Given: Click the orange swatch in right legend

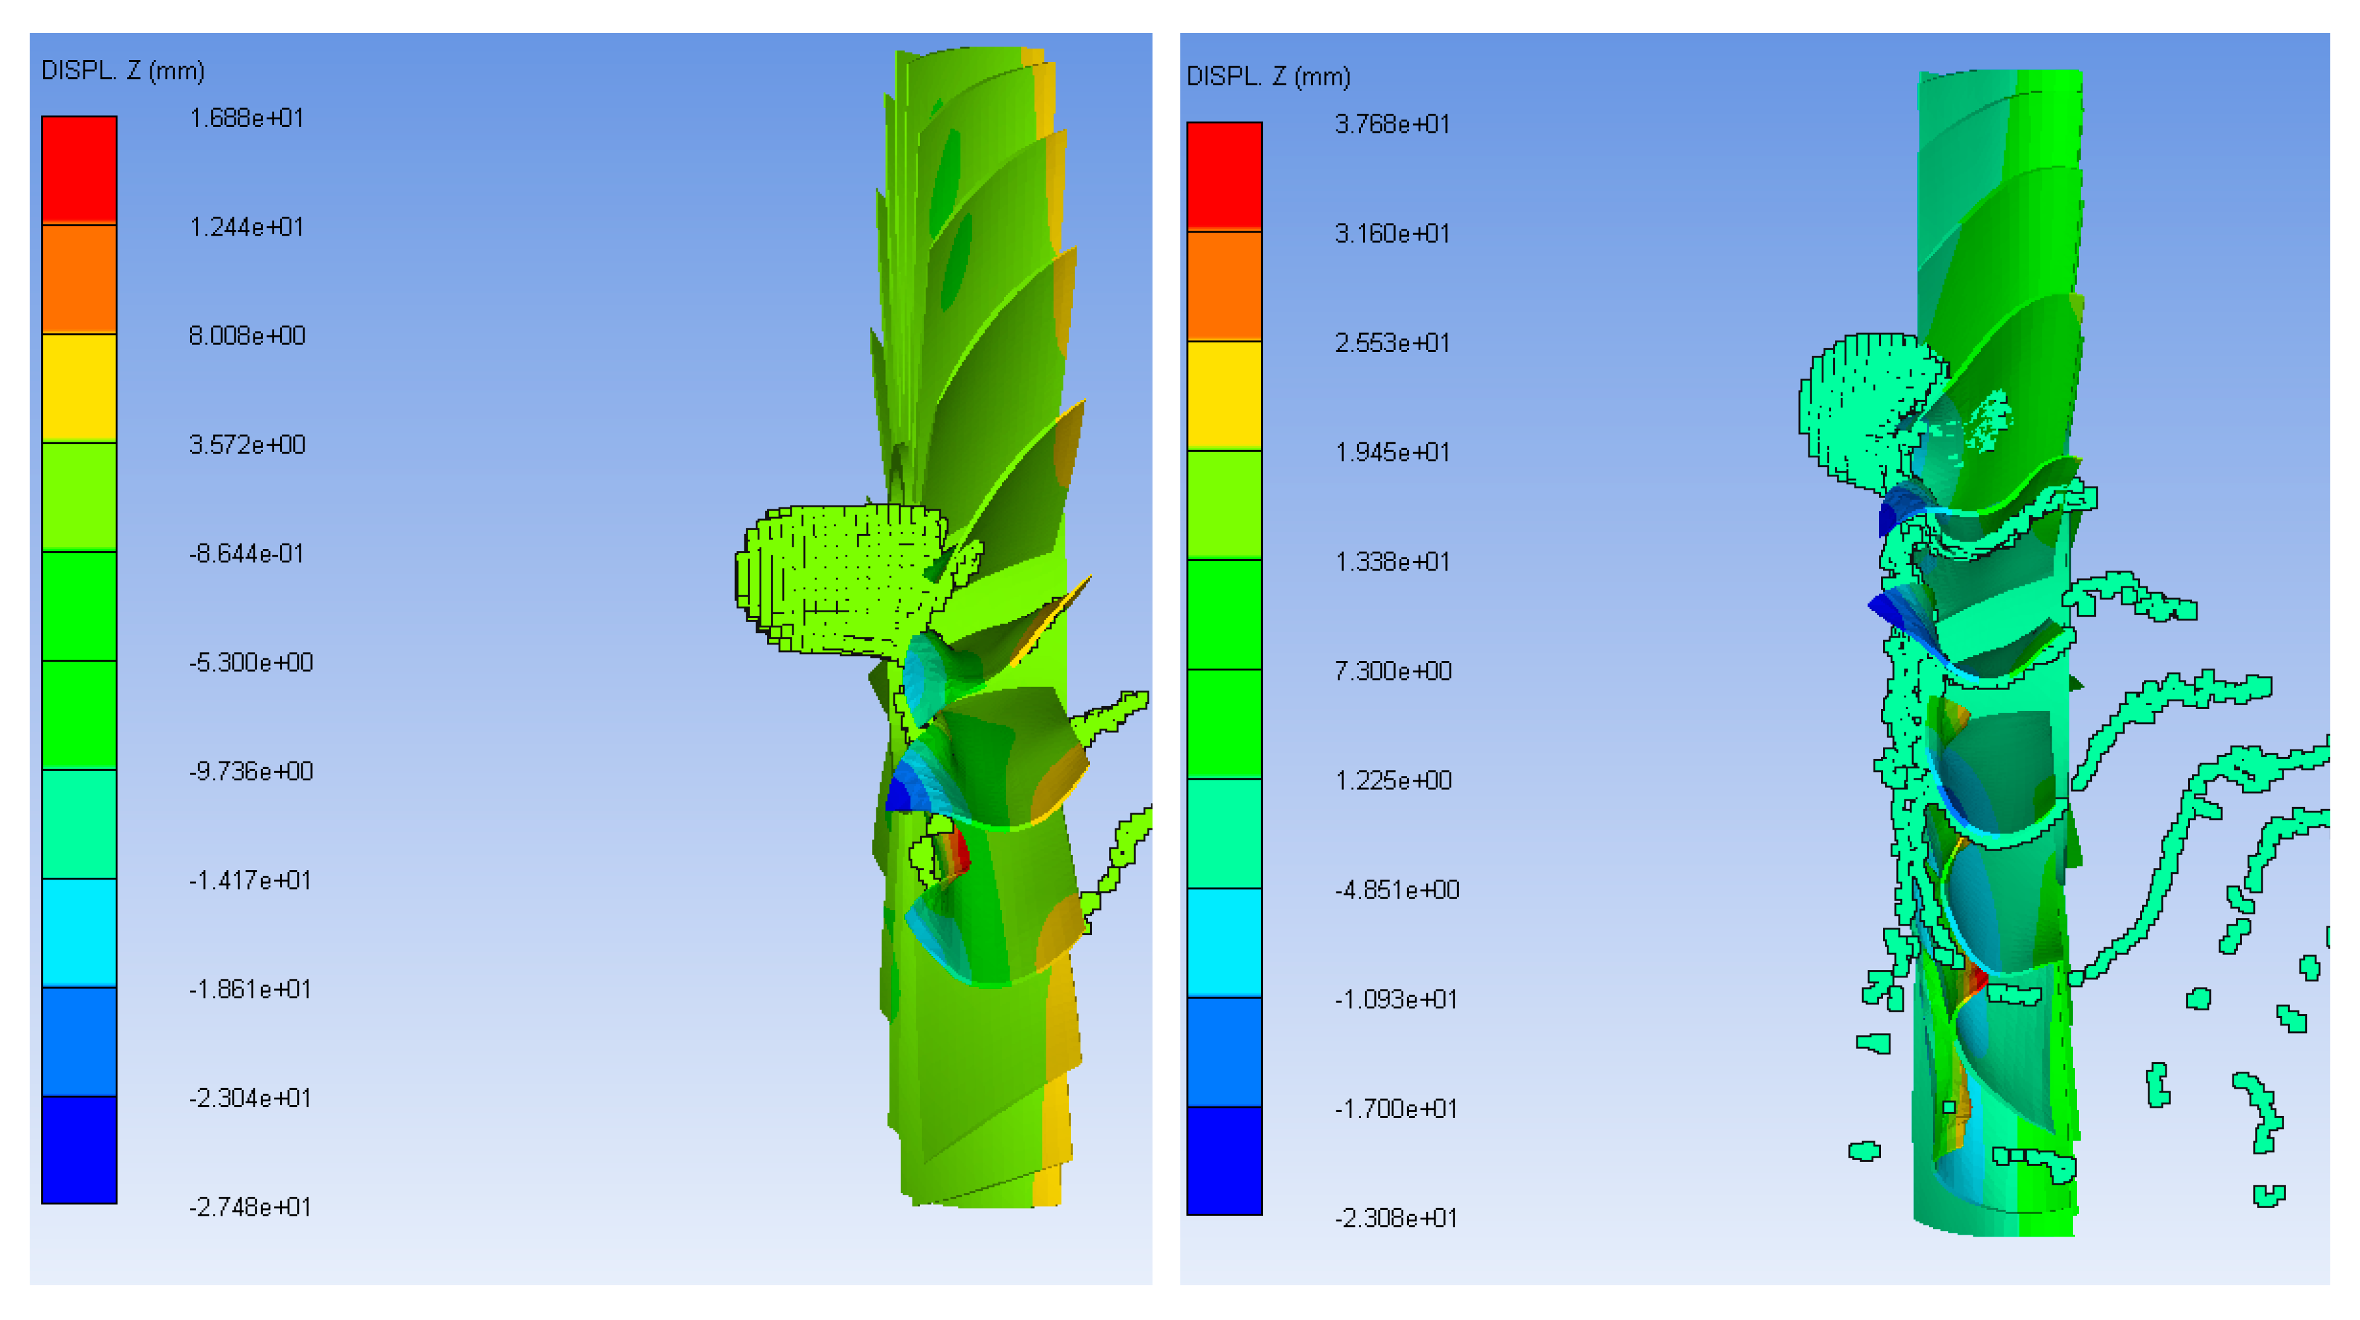Looking at the screenshot, I should click(1224, 286).
